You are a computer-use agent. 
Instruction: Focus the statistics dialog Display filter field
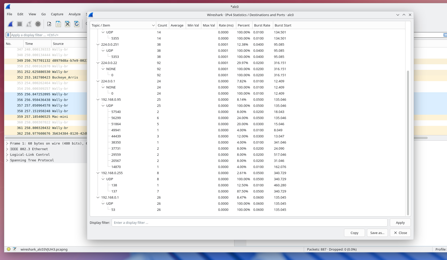click(x=249, y=223)
